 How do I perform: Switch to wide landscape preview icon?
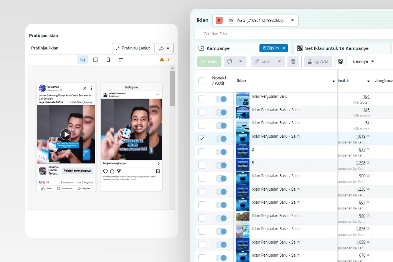point(121,60)
